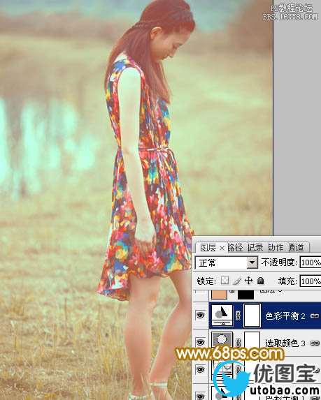Click chain link icon right of 色彩平衡 2
321x400 pixels.
coord(314,316)
